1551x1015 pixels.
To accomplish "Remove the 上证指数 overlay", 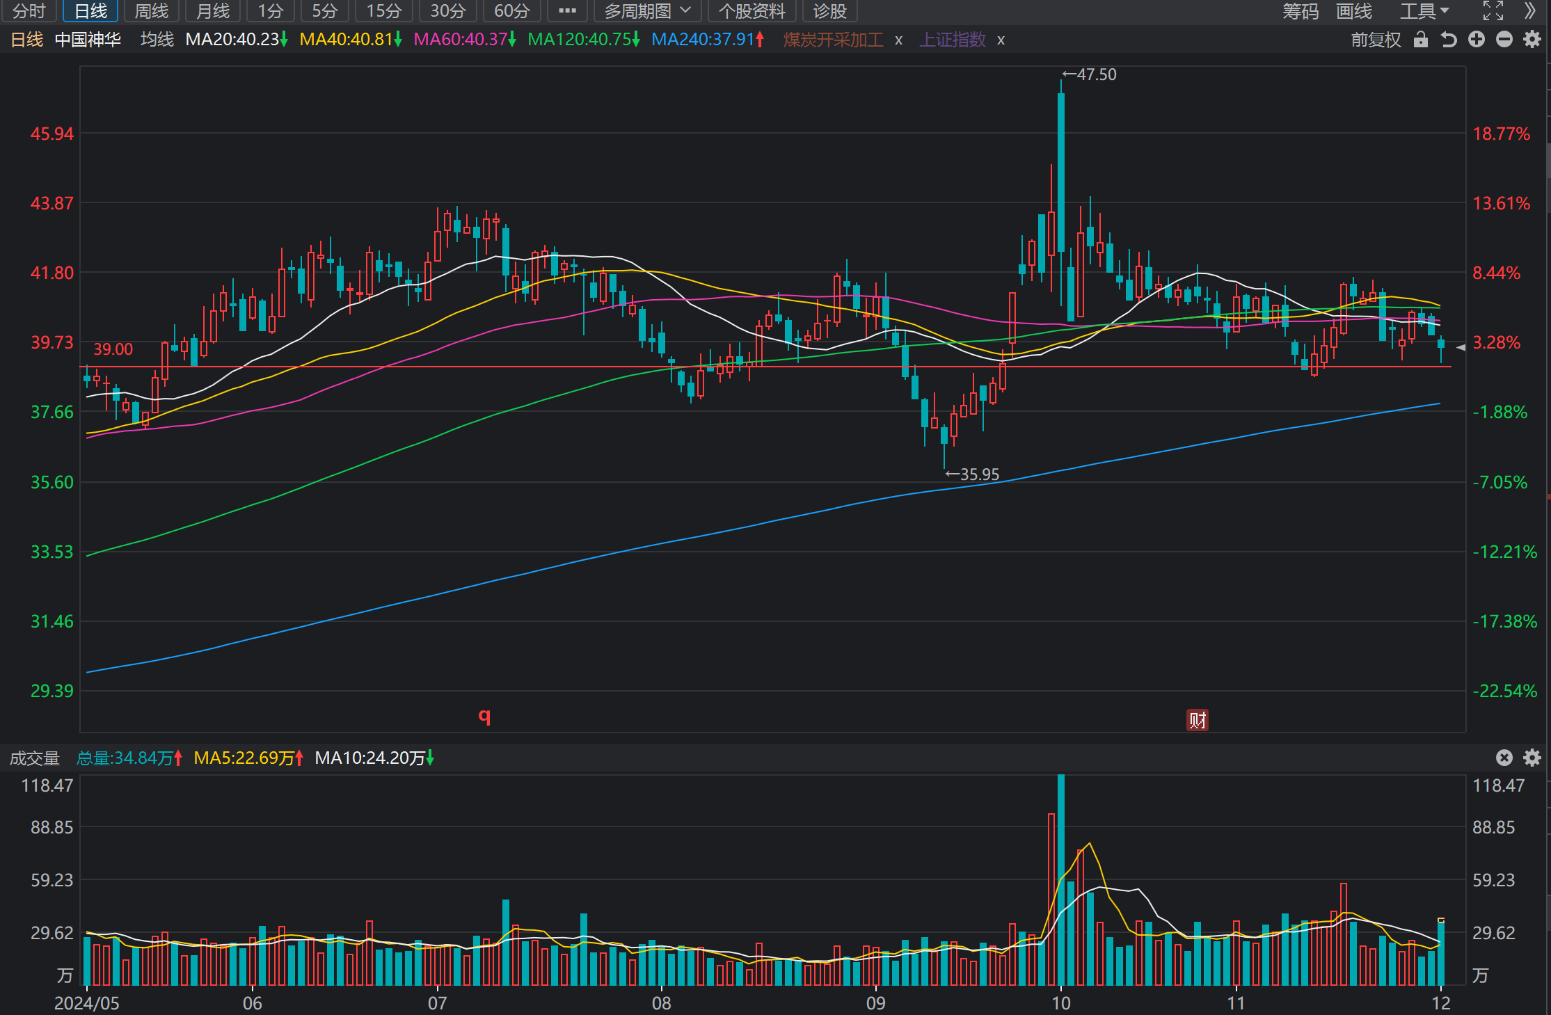I will coord(1001,40).
